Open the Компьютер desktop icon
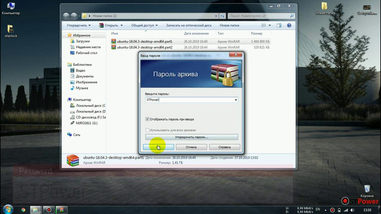This screenshot has width=381, height=214. tap(11, 8)
